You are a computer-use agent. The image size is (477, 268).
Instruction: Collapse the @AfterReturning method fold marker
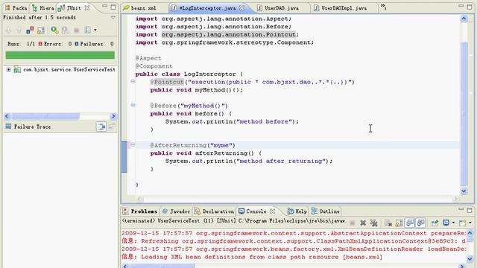tap(133, 144)
